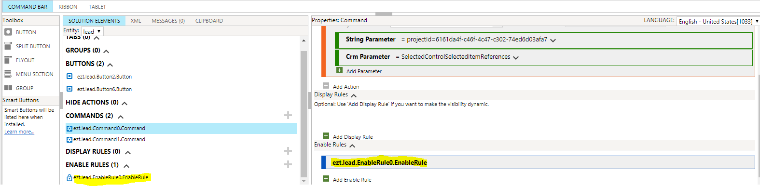This screenshot has height=186, width=760.
Task: Select the Split Button toolbox icon
Action: [8, 46]
